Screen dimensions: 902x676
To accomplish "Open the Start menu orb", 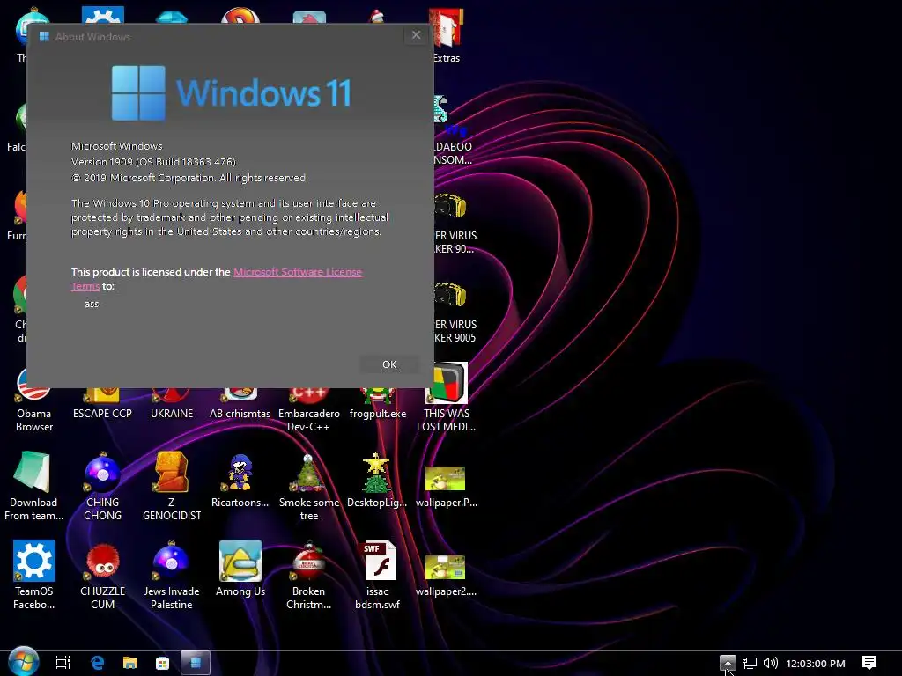I will pyautogui.click(x=23, y=662).
